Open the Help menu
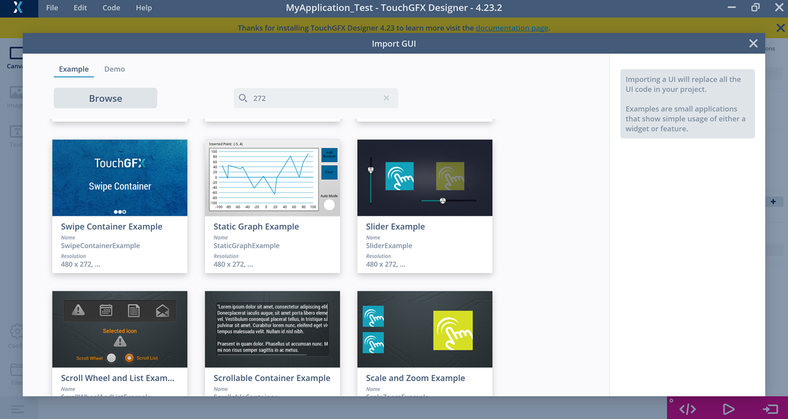The width and height of the screenshot is (788, 419). point(143,8)
